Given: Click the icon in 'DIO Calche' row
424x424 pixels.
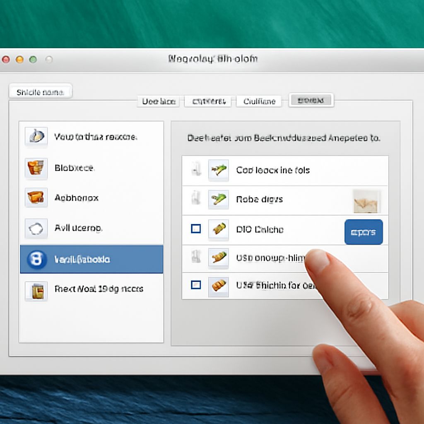Looking at the screenshot, I should pos(218,229).
